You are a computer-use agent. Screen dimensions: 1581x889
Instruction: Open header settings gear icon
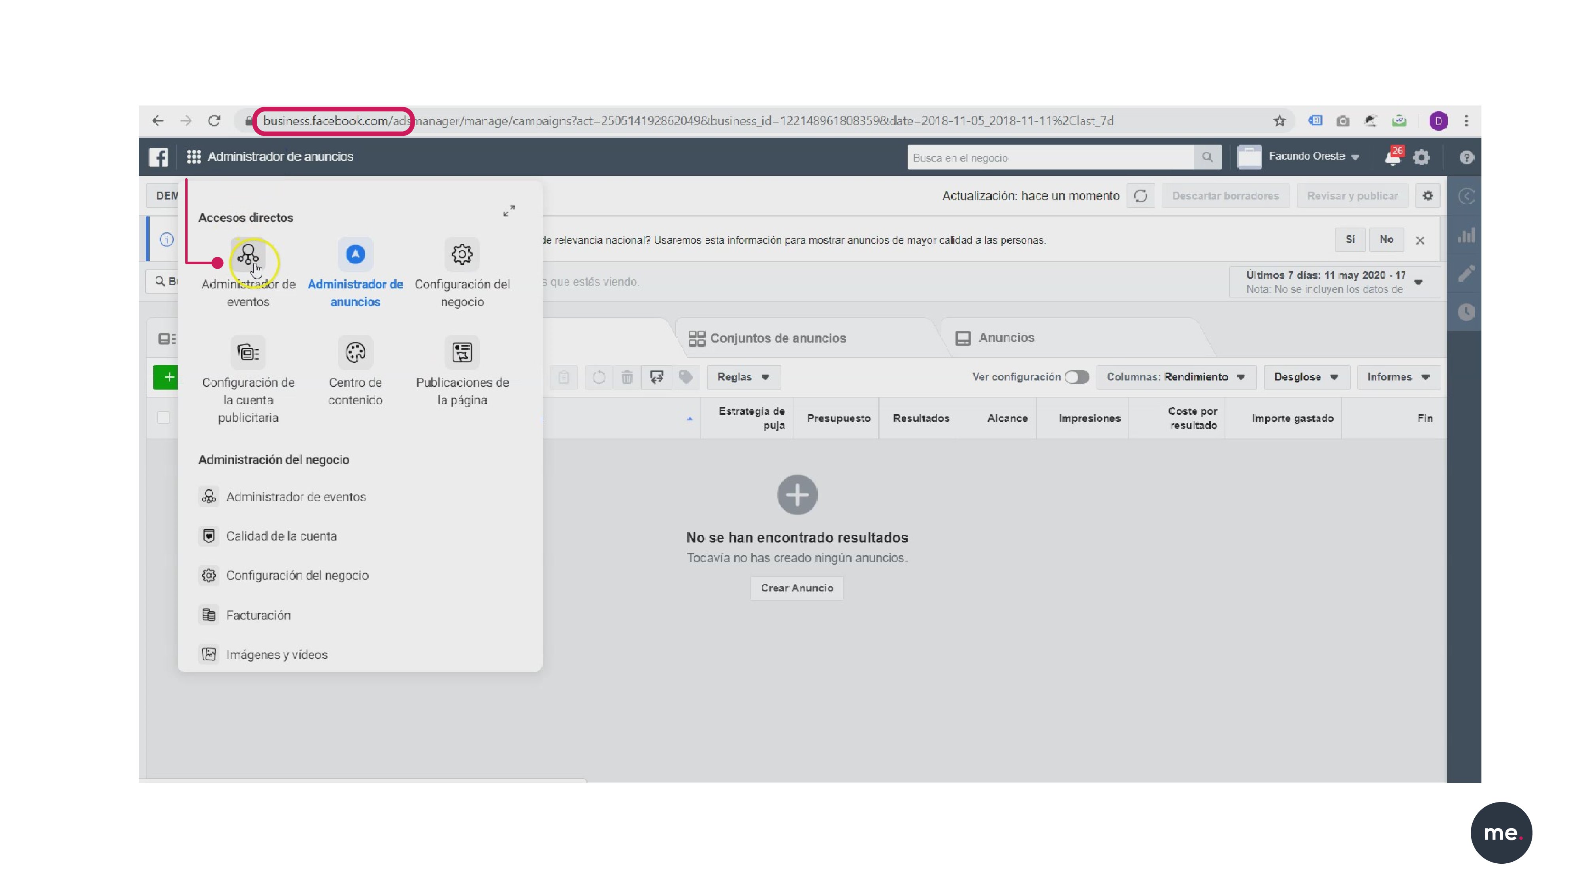(1421, 158)
